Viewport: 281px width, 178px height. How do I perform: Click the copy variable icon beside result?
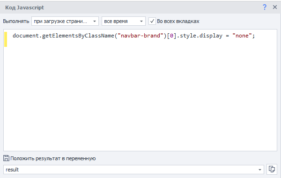(272, 169)
